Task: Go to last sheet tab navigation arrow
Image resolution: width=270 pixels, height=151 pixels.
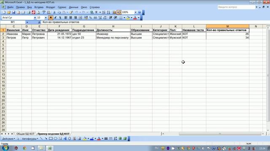Action: [x=12, y=134]
